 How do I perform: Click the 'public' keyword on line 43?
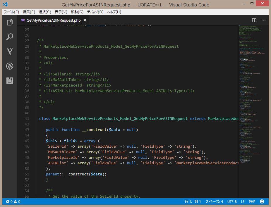(x=53, y=130)
